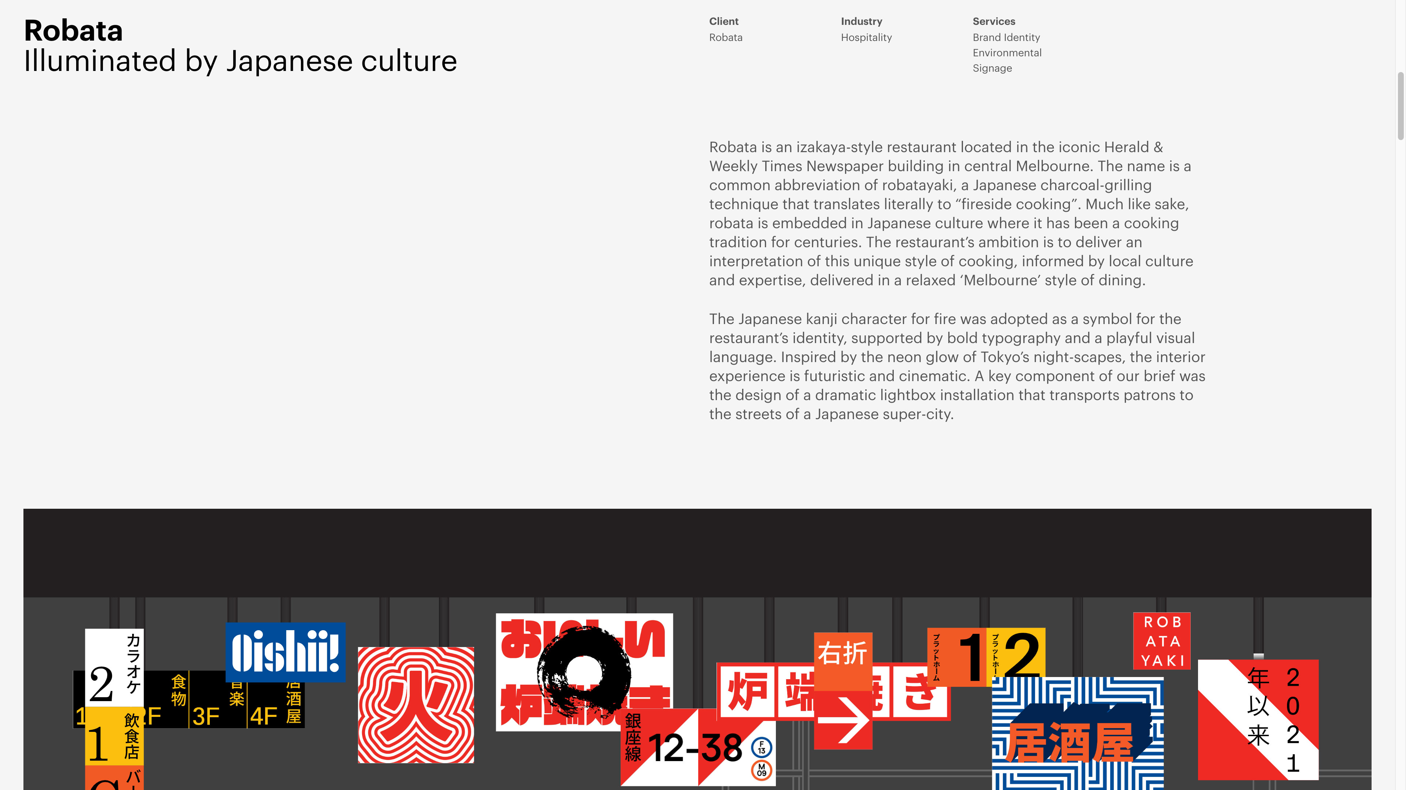Click the white arrow on red sign
This screenshot has width=1406, height=790.
pos(843,721)
